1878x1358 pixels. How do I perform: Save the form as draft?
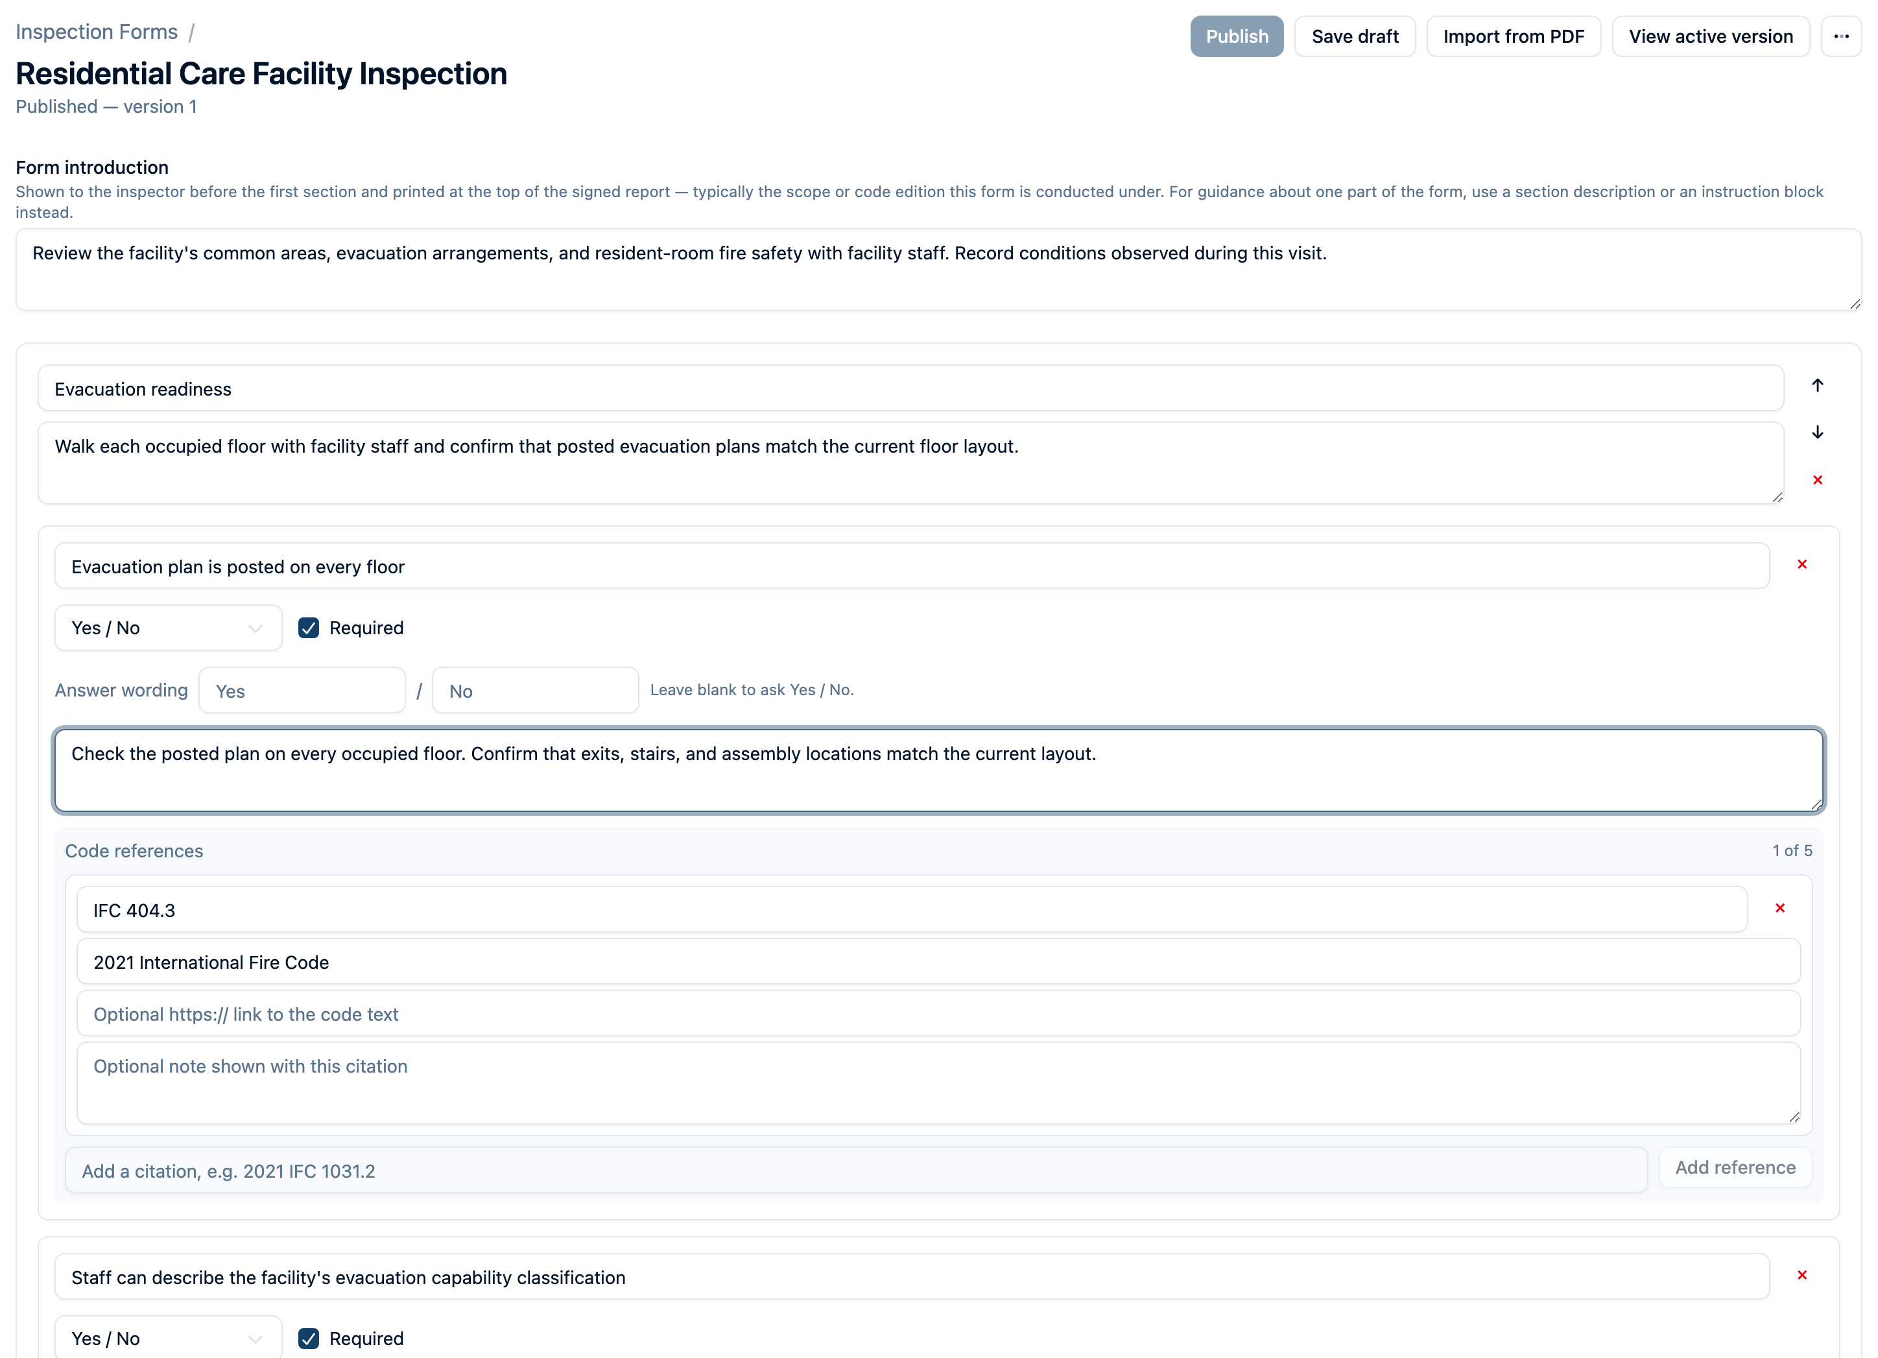point(1355,36)
